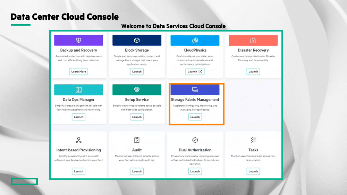This screenshot has height=195, width=347.
Task: Click the Setup Service stacked-box icon
Action: pyautogui.click(x=137, y=90)
